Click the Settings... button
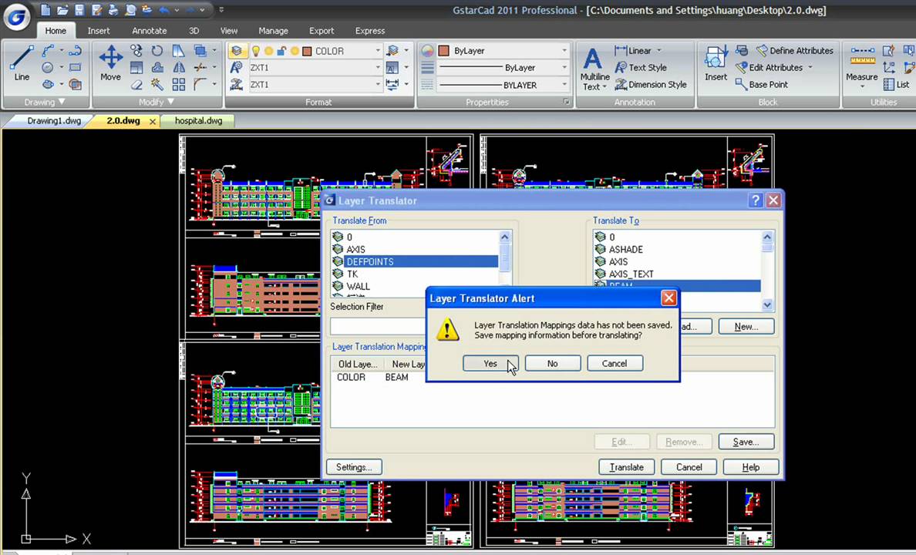The height and width of the screenshot is (555, 916). point(354,467)
